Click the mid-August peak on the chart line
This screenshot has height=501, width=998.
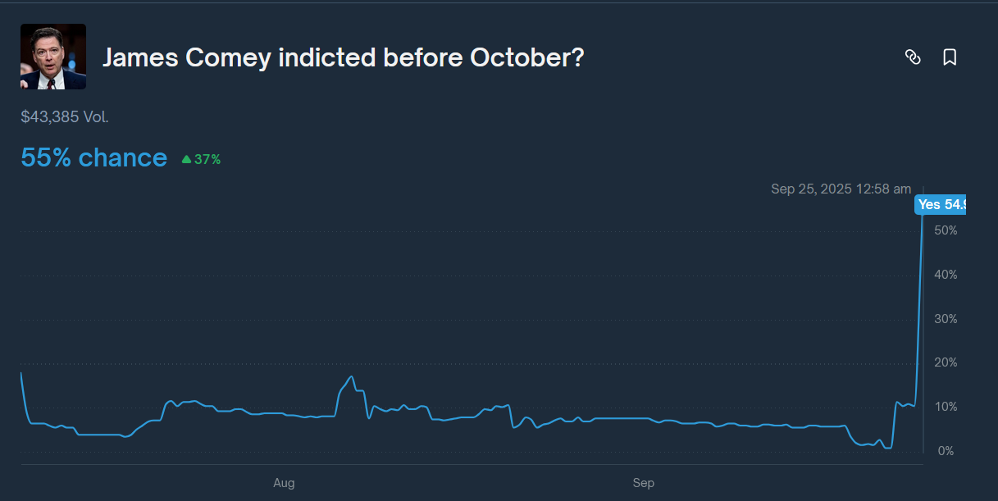pos(351,377)
